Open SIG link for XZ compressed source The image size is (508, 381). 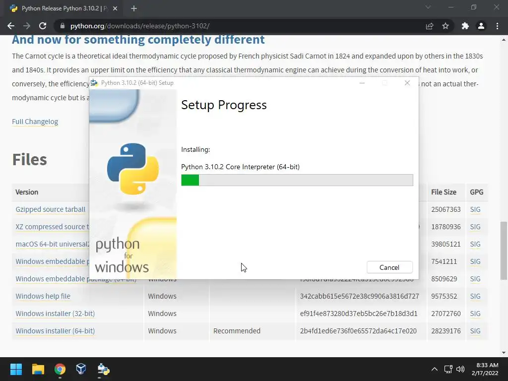(x=475, y=227)
